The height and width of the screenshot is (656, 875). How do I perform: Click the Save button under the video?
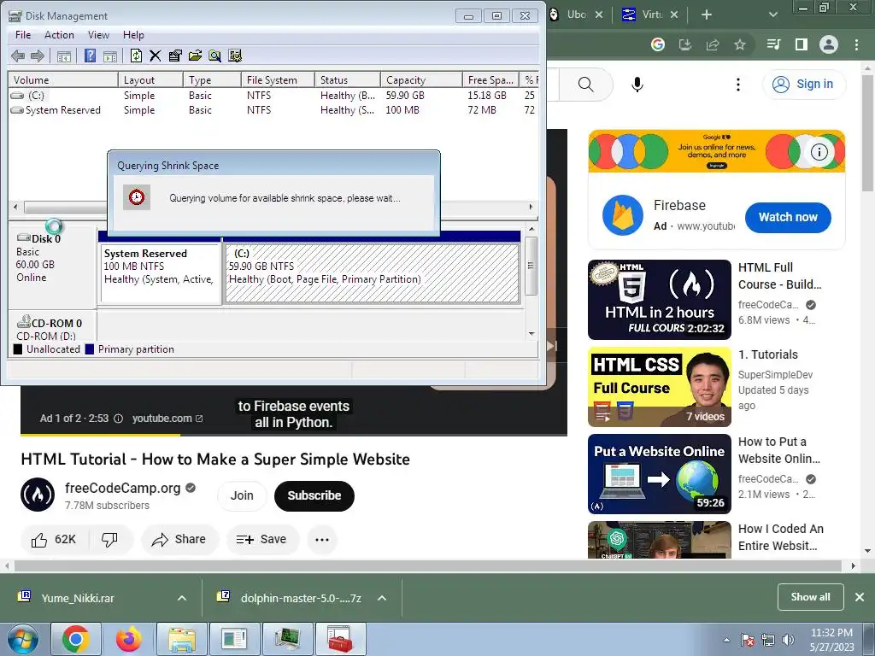[261, 540]
